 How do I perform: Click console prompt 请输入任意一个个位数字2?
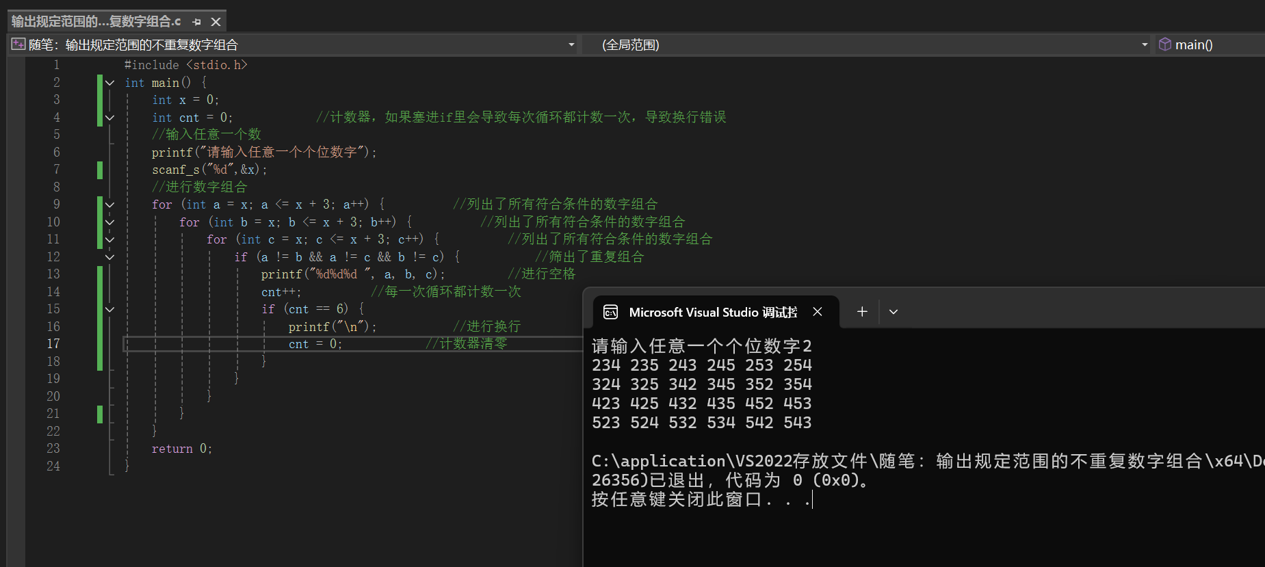702,346
